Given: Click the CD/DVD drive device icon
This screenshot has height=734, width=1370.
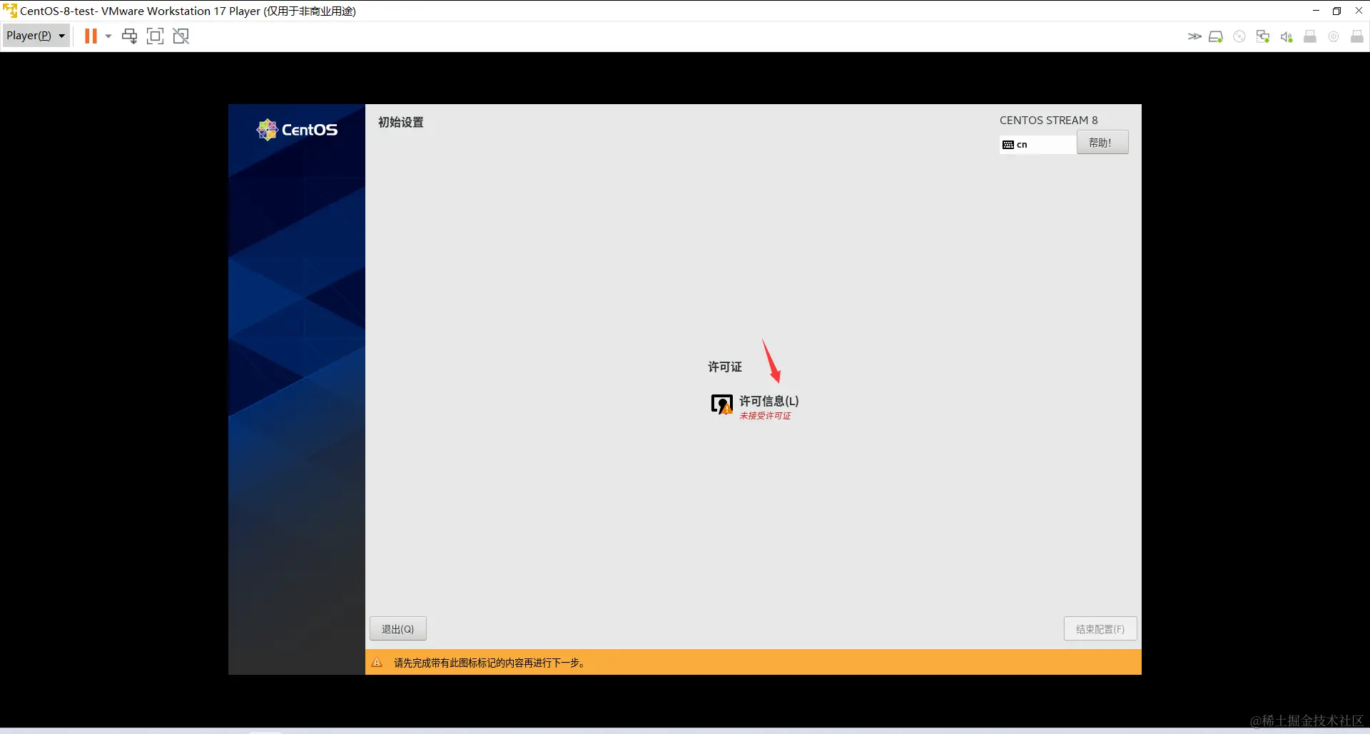Looking at the screenshot, I should [1239, 36].
